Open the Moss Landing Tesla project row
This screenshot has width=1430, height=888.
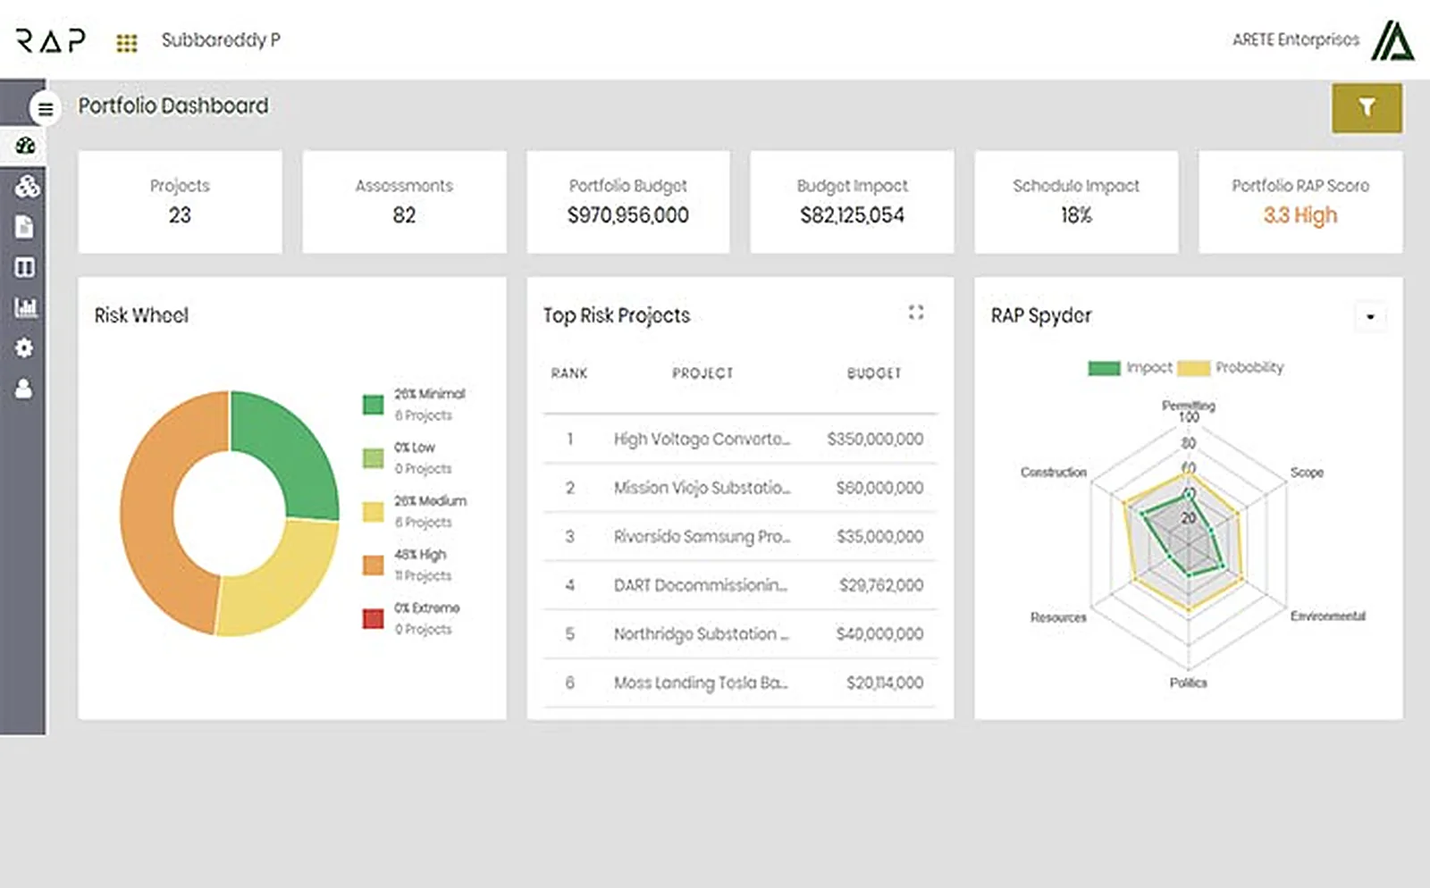(740, 683)
